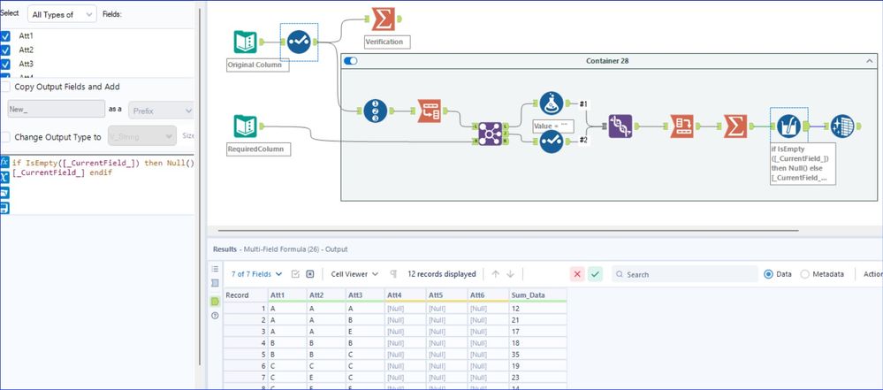Select the Data radio button
883x390 pixels.
pos(769,274)
